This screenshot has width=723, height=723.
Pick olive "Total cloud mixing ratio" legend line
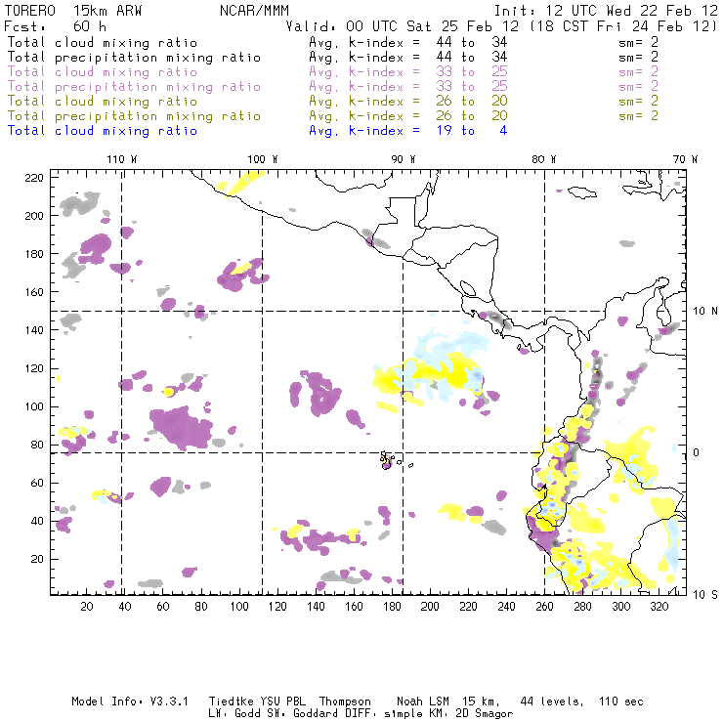(x=103, y=102)
